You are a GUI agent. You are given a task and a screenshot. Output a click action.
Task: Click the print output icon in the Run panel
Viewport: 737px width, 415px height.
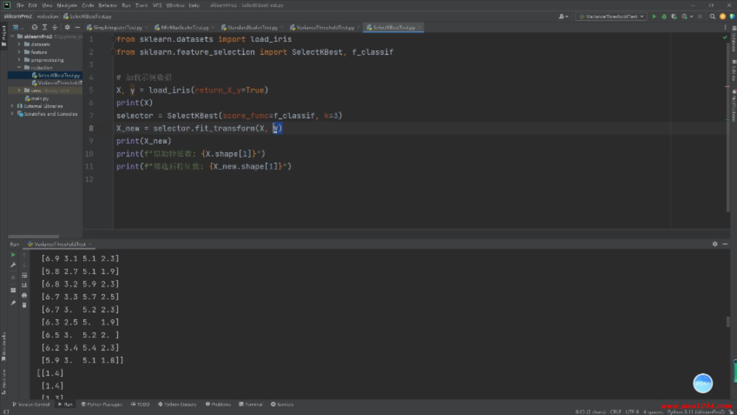[24, 295]
